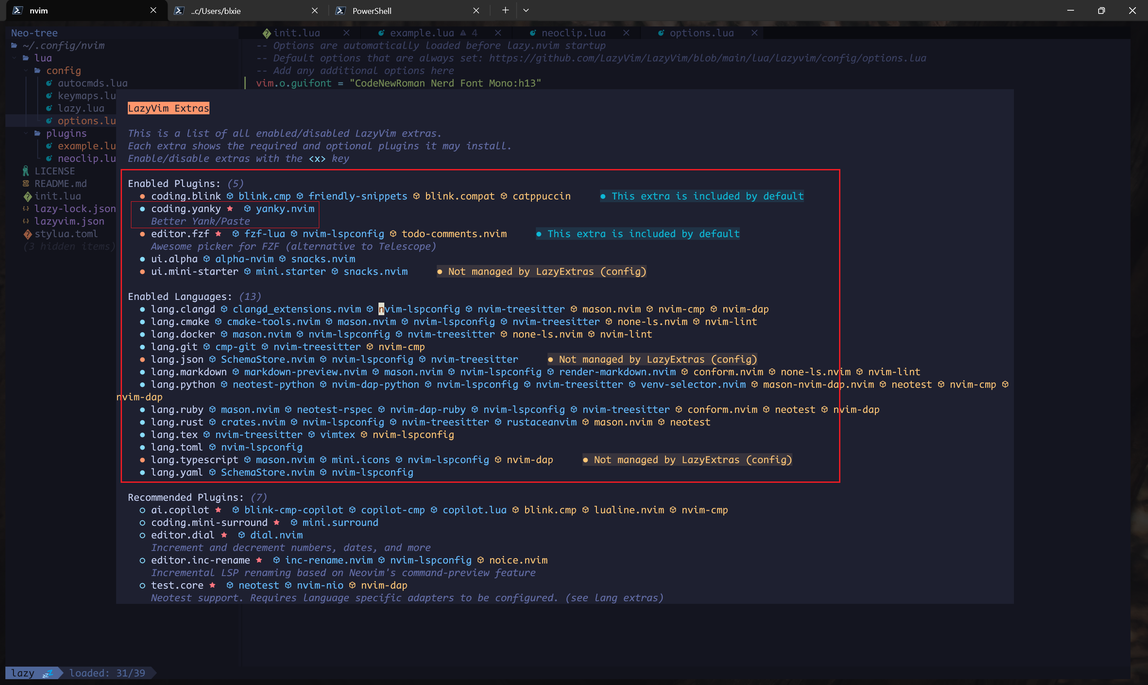1148x685 pixels.
Task: Close the PowerShell terminal tab
Action: [x=476, y=10]
